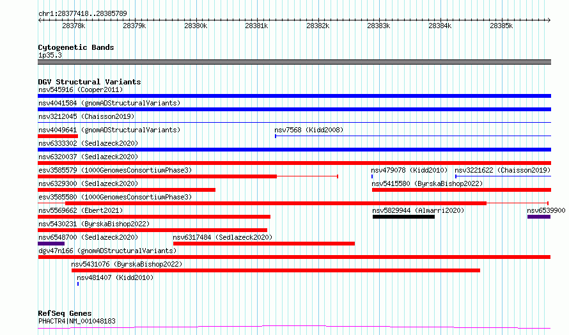Click the nsv545916 (Cooper2011) label
The image size is (569, 335).
[x=81, y=90]
